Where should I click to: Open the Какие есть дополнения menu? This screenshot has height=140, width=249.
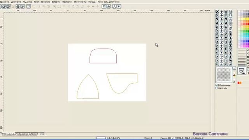coord(109,2)
